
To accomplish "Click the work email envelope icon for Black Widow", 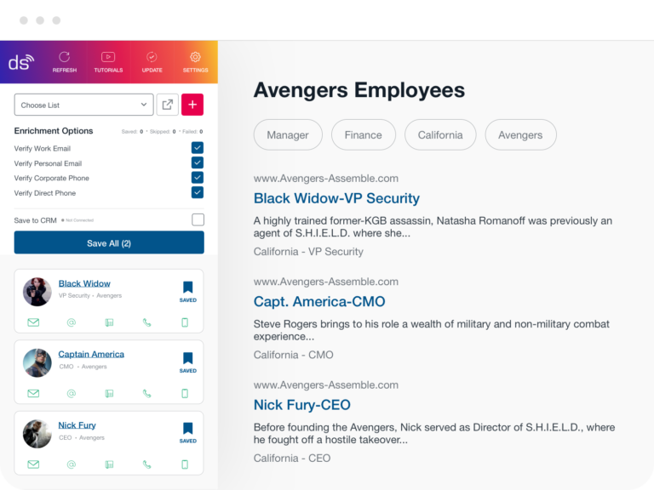I will click(33, 322).
